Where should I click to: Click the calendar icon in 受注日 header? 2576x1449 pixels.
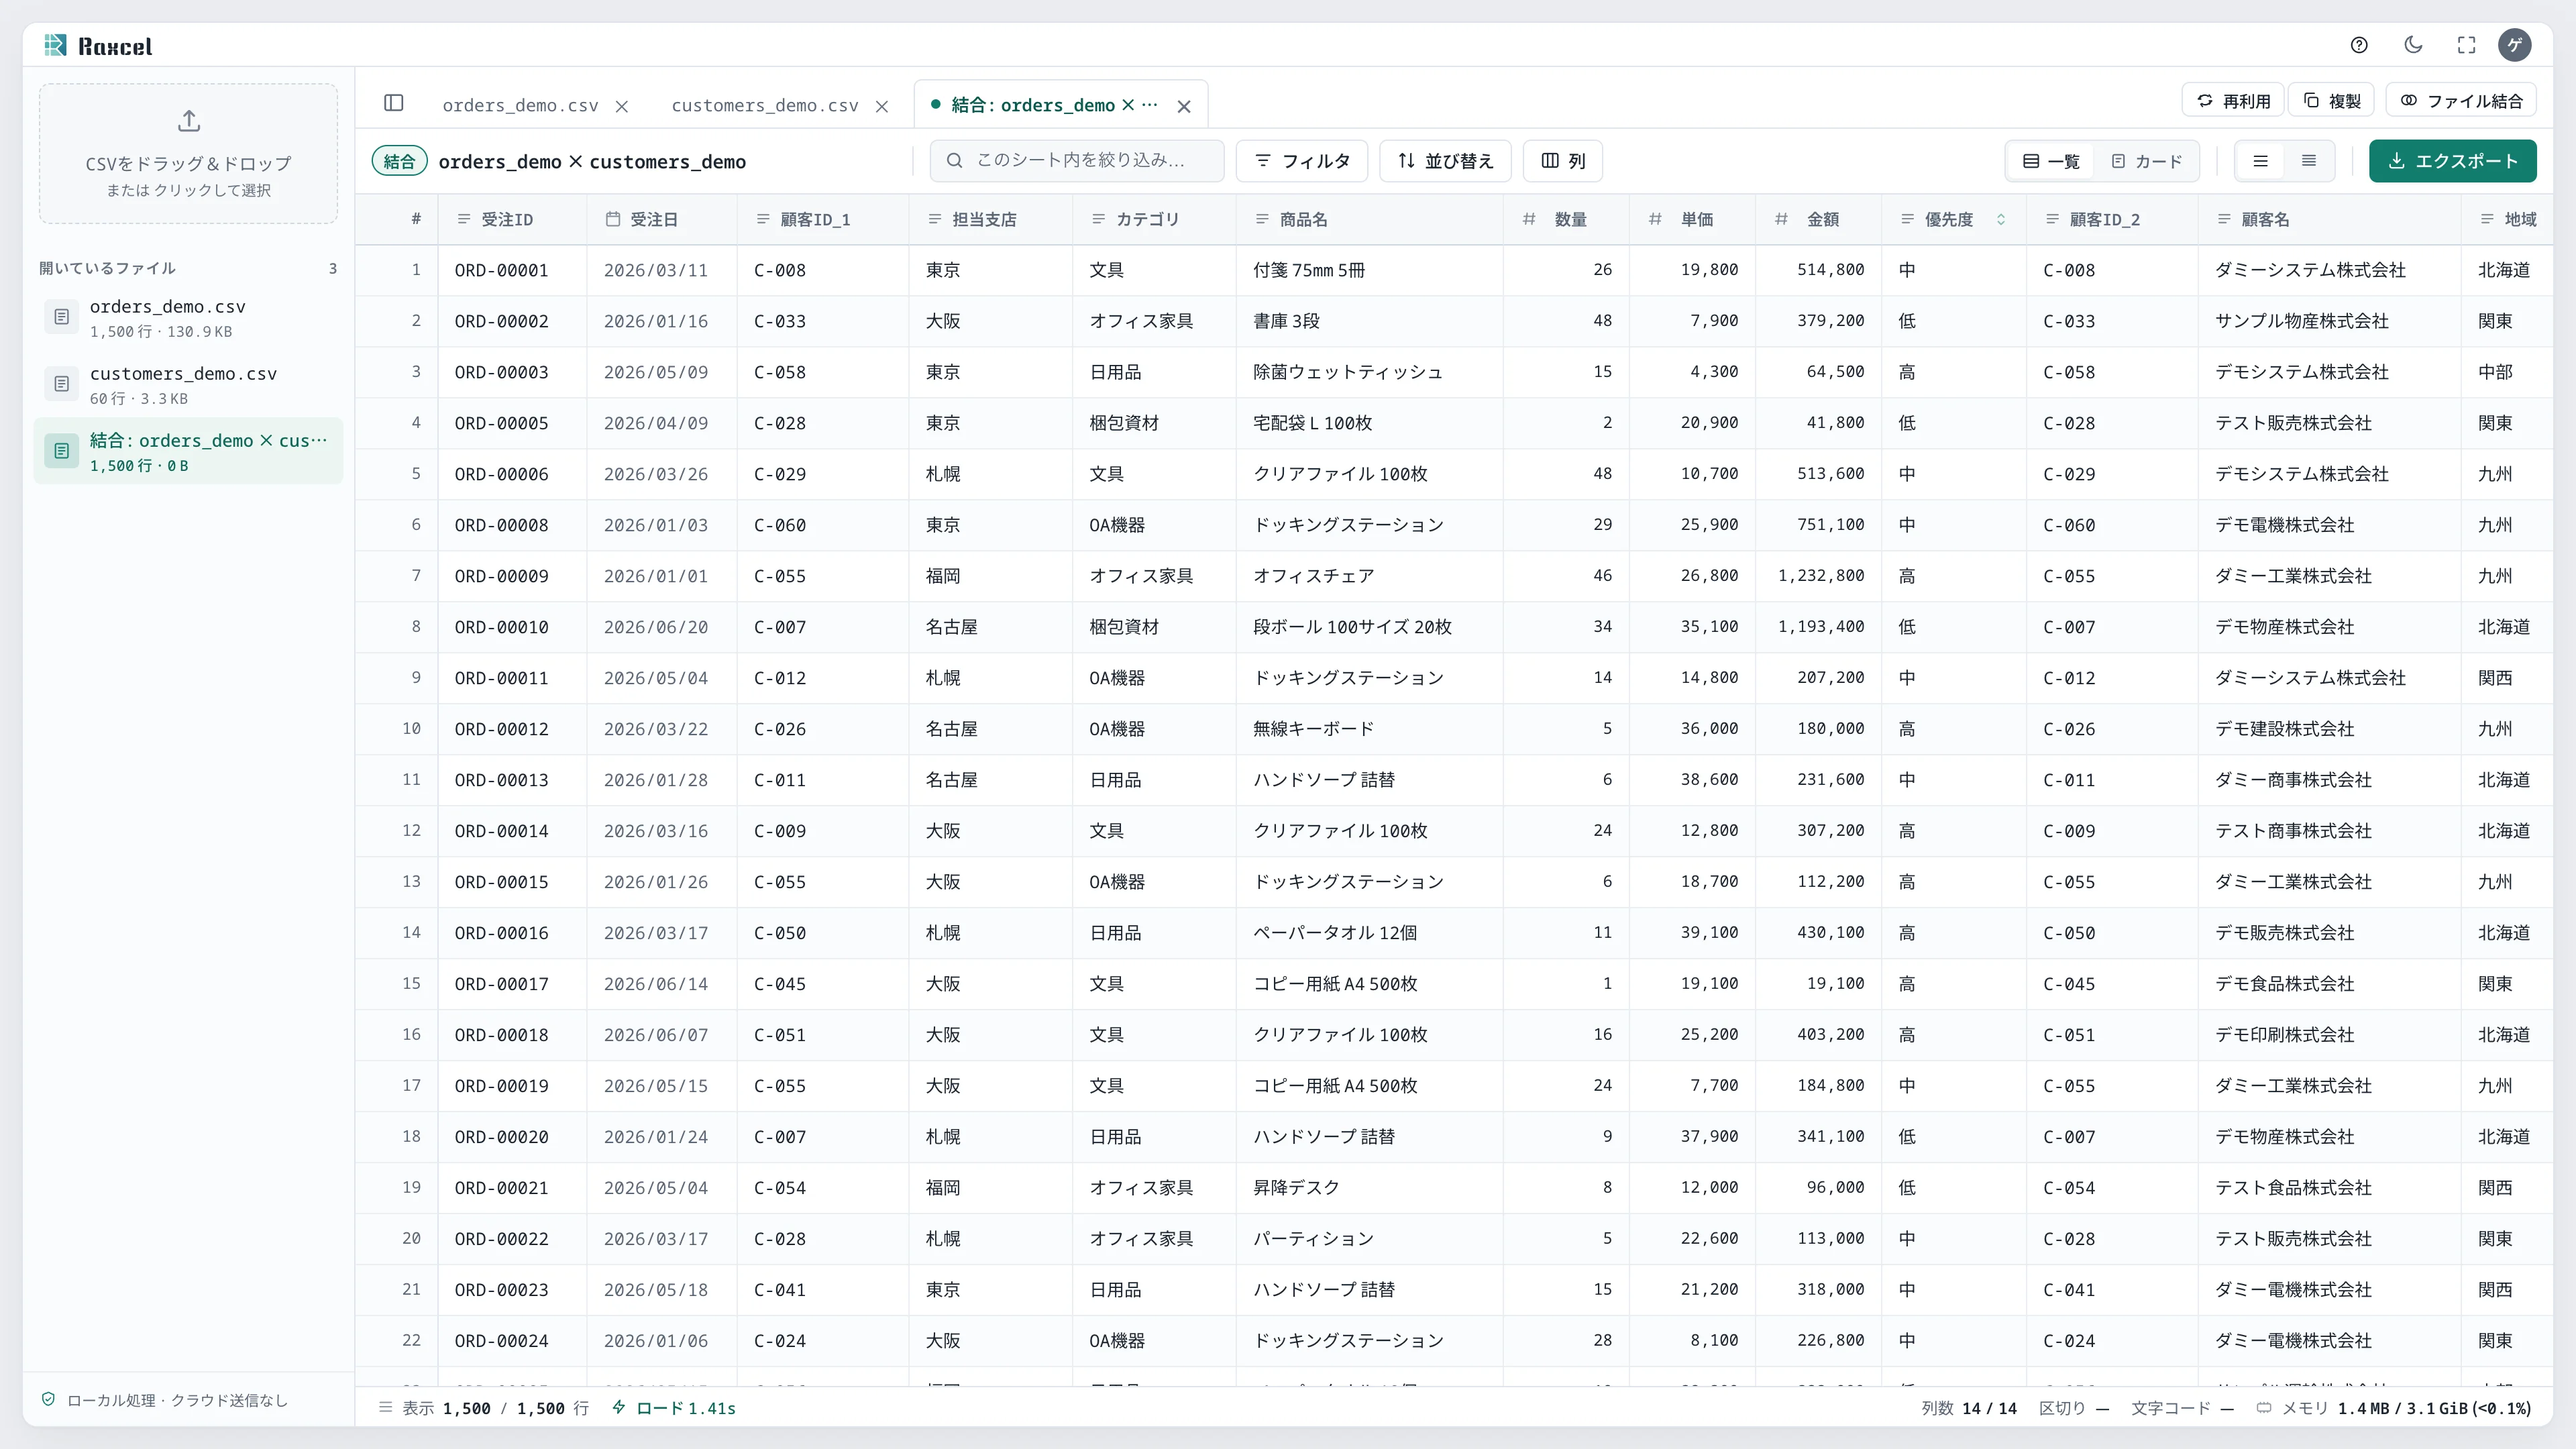[613, 219]
